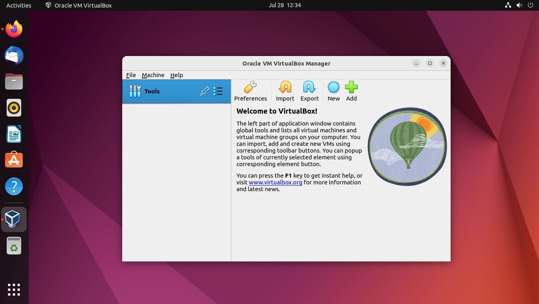Viewport: 539px width, 304px height.
Task: Pin the Tools pane with pushpin icon
Action: click(x=205, y=91)
